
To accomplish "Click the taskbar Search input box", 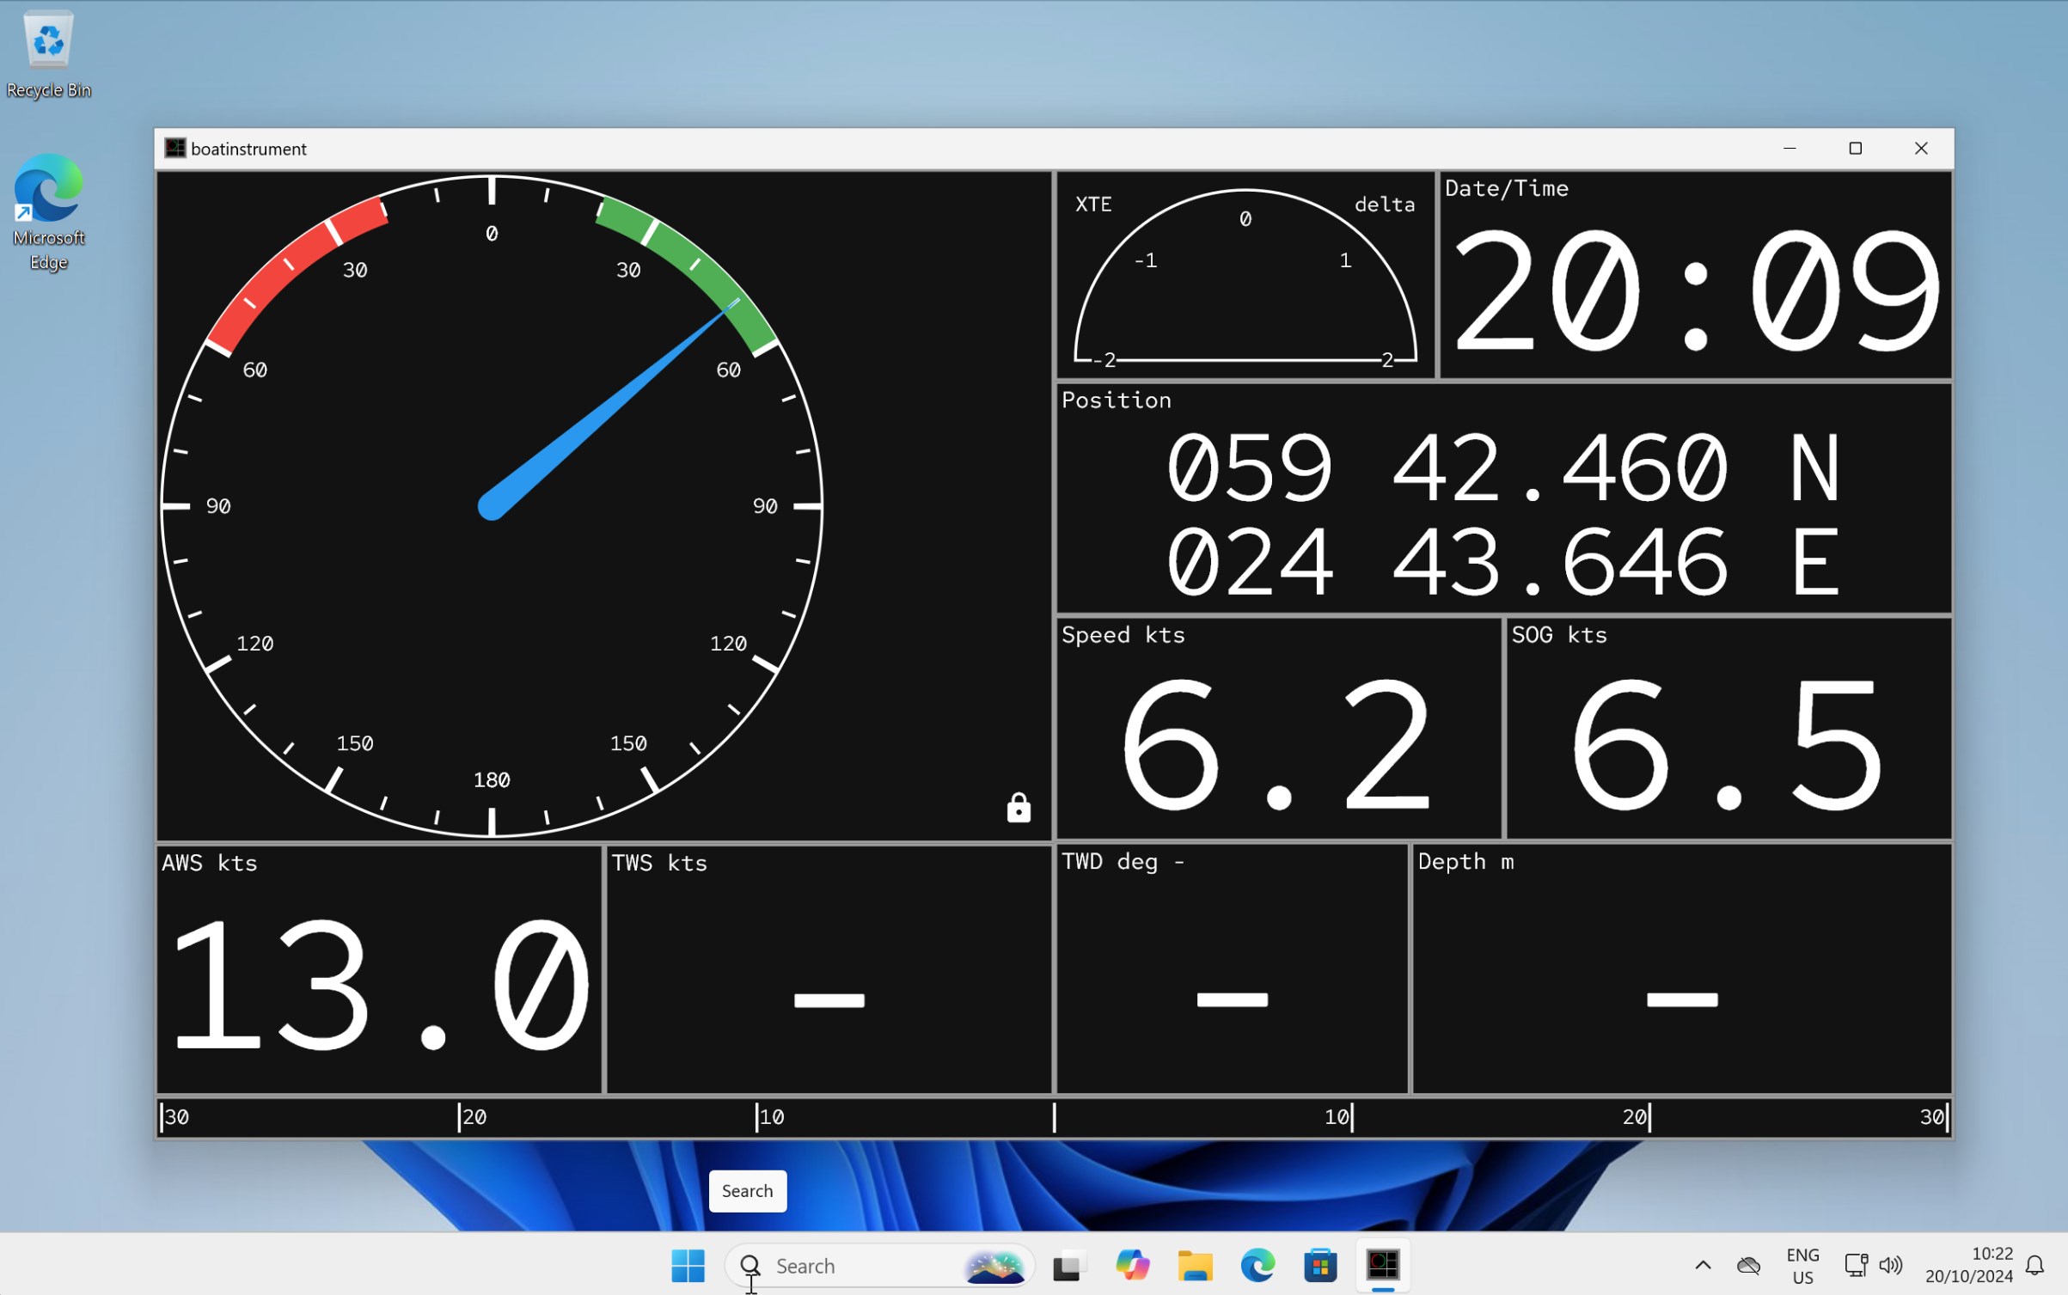I will 860,1265.
